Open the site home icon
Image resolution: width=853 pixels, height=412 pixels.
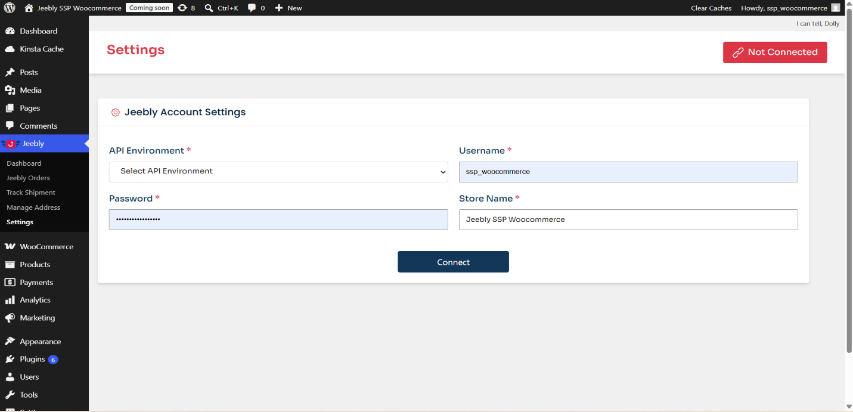click(x=29, y=8)
